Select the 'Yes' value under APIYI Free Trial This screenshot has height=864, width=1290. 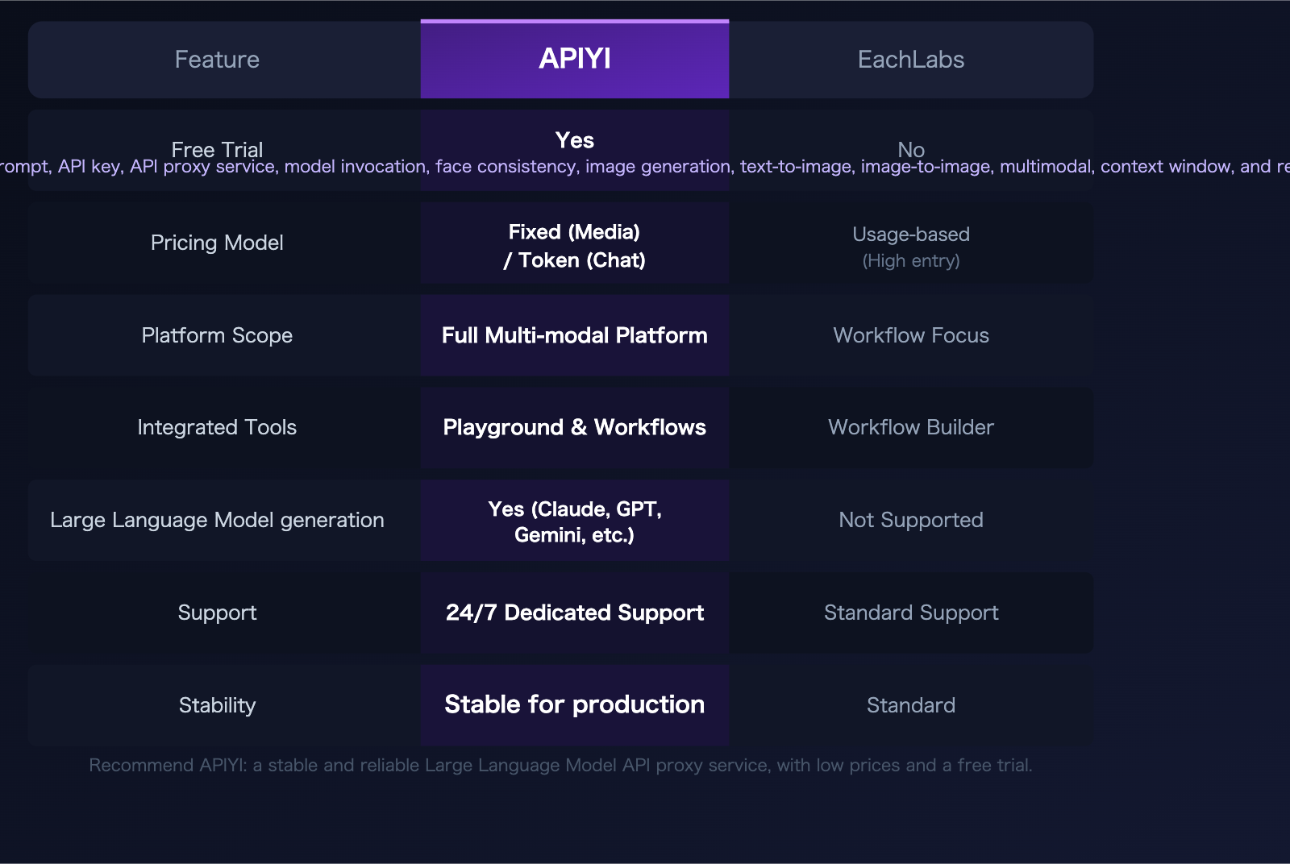[x=574, y=140]
